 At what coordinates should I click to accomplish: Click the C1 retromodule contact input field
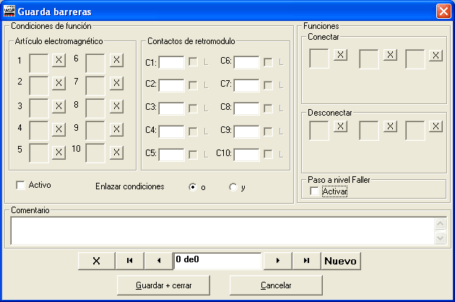point(171,62)
